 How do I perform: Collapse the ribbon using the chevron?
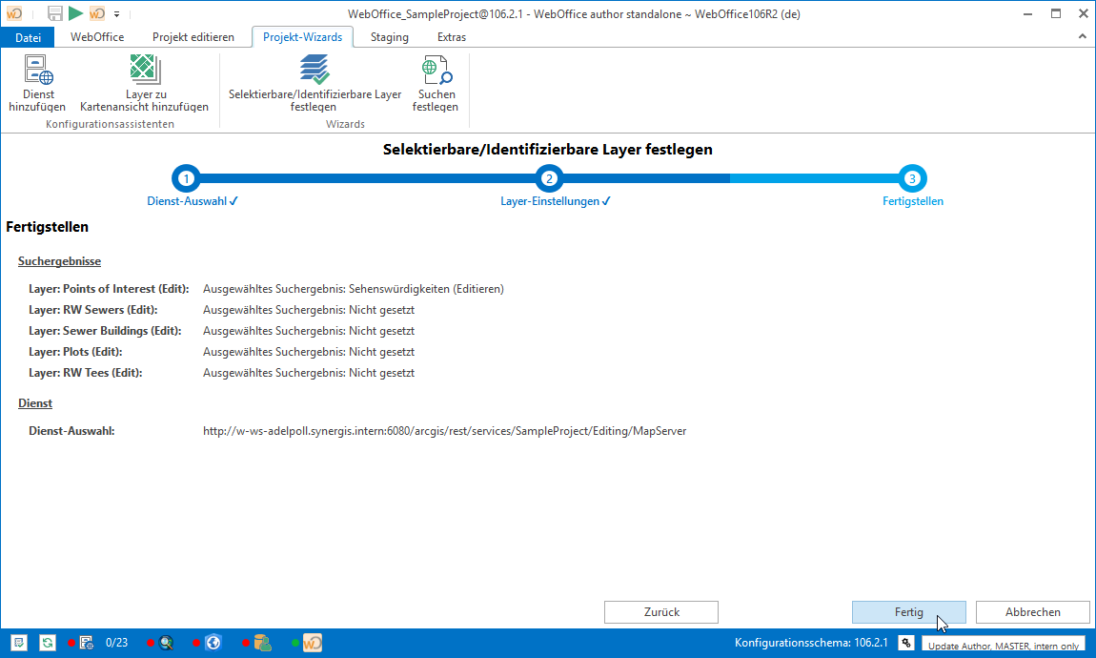1082,37
